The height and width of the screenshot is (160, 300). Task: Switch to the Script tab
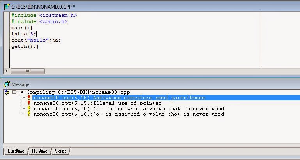tap(60, 151)
